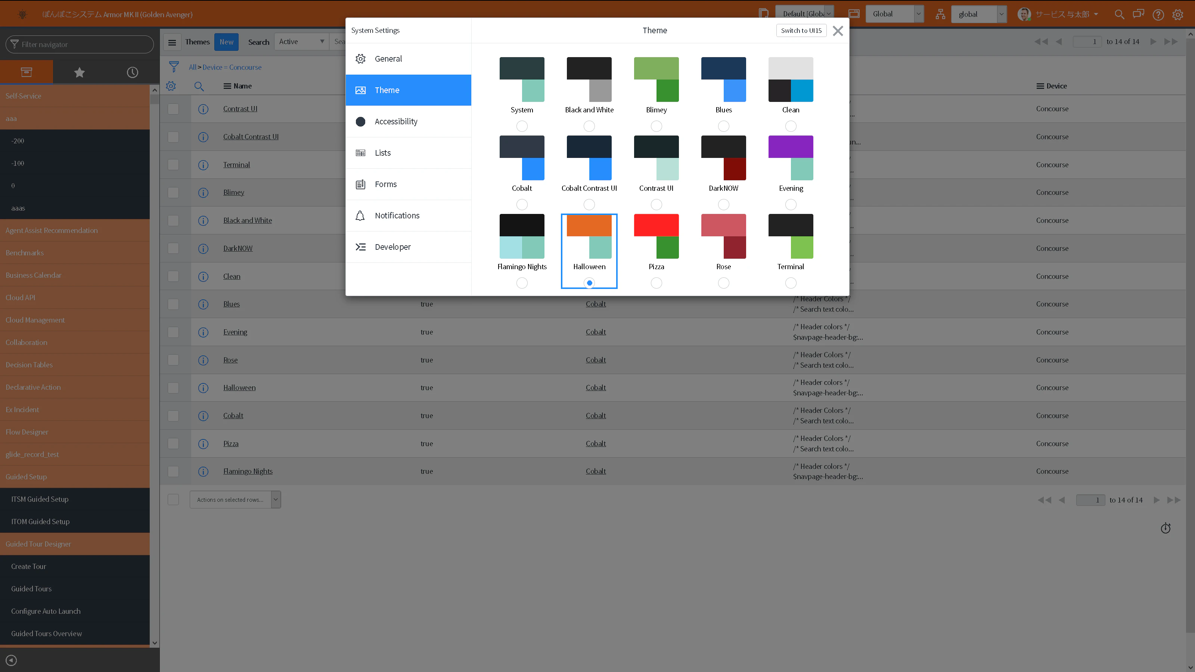Click the application picker window icon
Screen dimensions: 1195x672
(x=854, y=14)
